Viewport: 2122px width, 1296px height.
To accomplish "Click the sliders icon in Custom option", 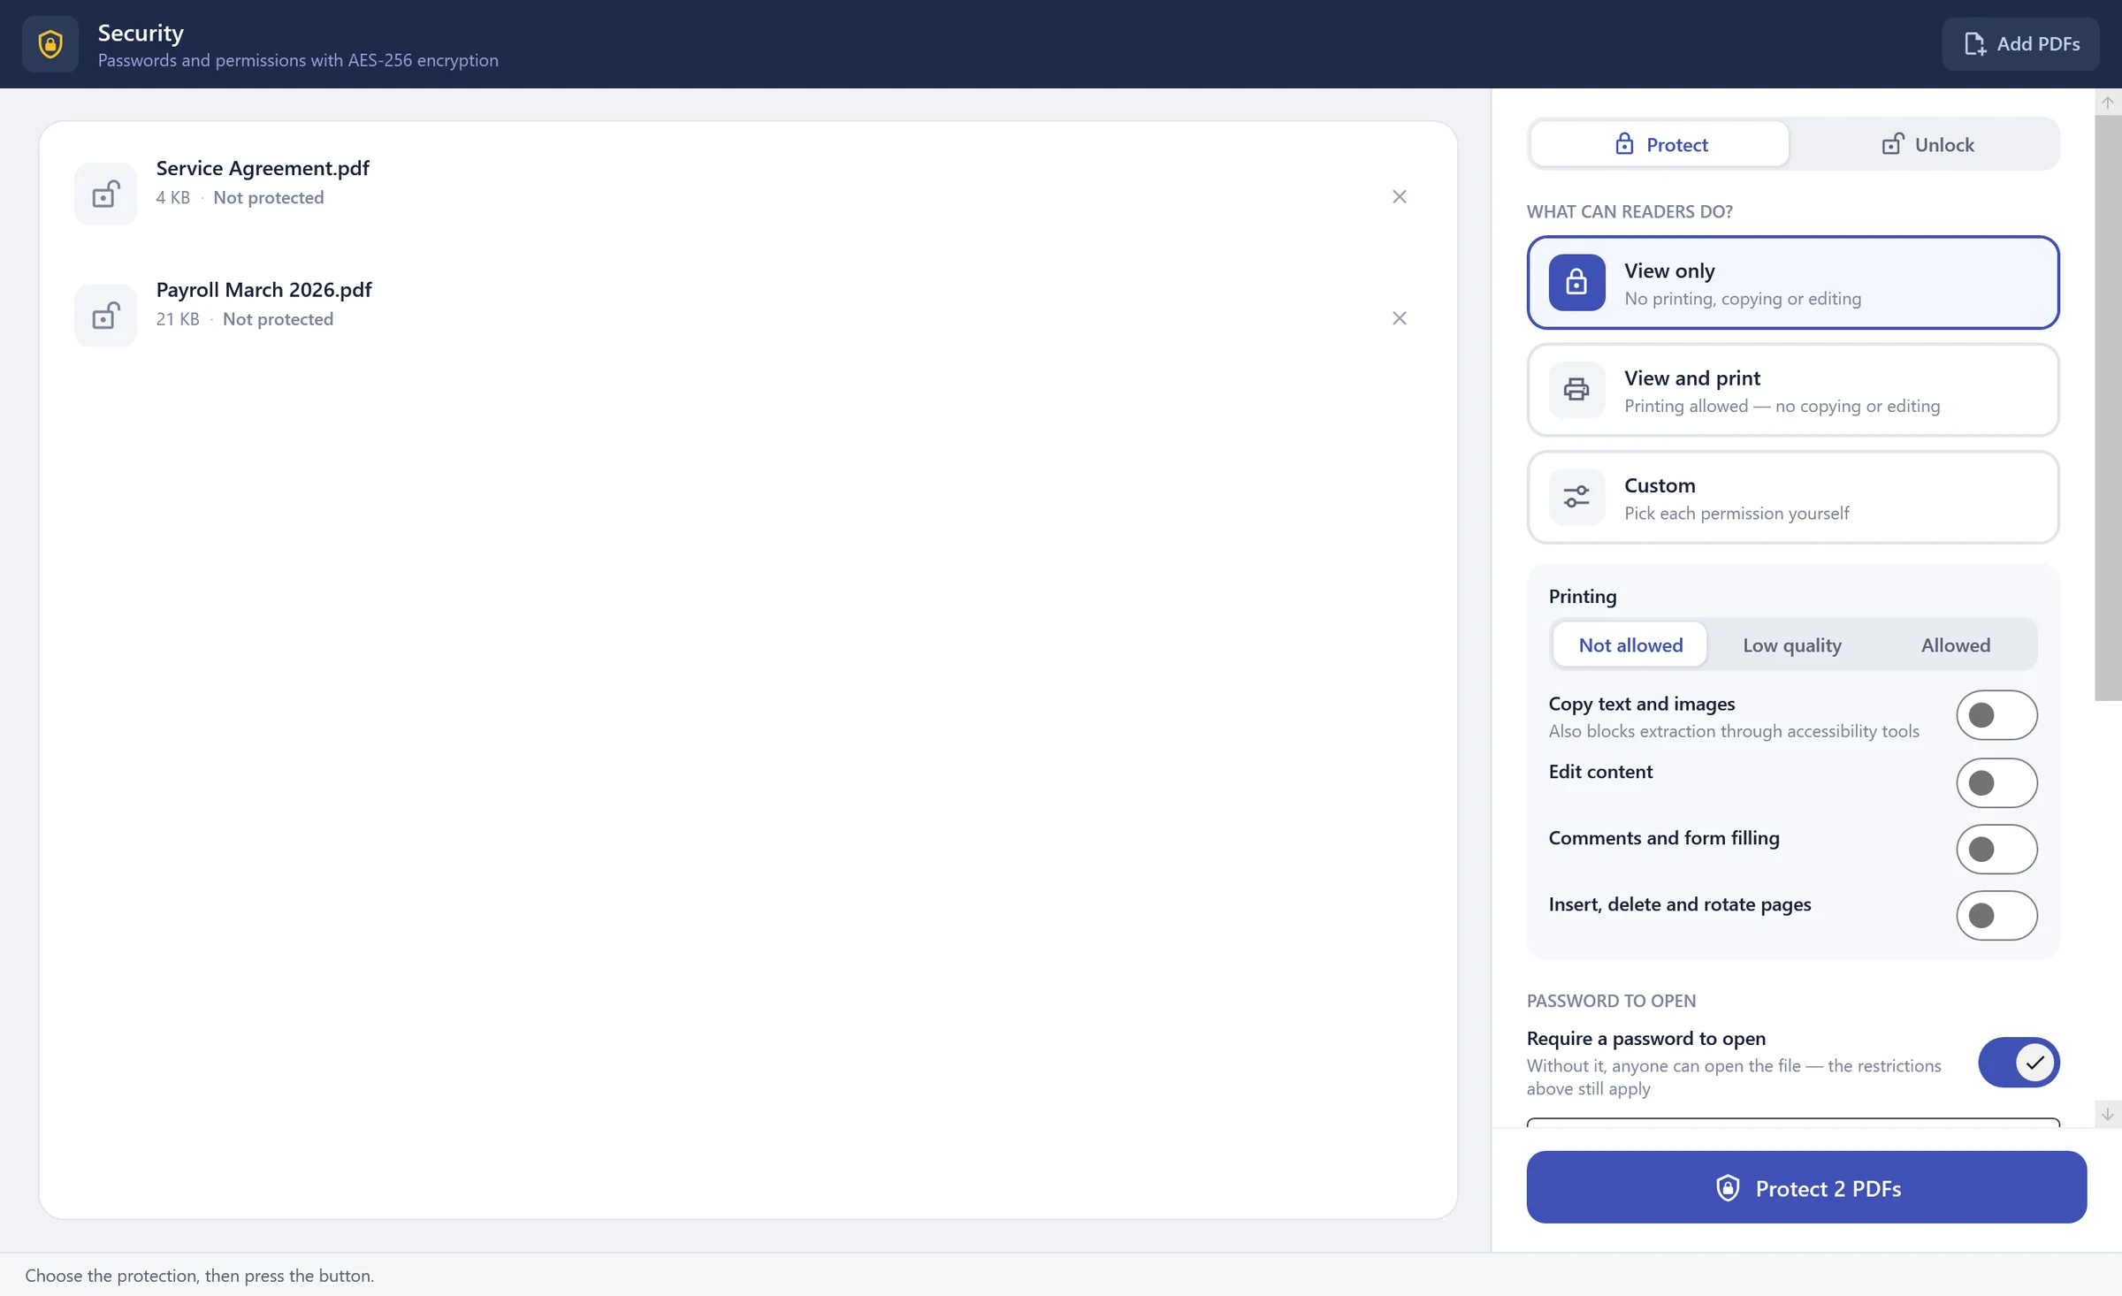I will (x=1576, y=497).
